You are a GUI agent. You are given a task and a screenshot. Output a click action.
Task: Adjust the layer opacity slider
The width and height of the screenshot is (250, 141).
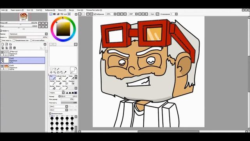(x=28, y=37)
